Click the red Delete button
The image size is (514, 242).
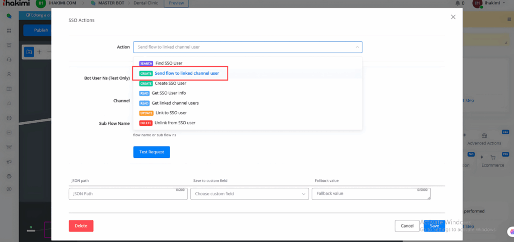coord(81,226)
